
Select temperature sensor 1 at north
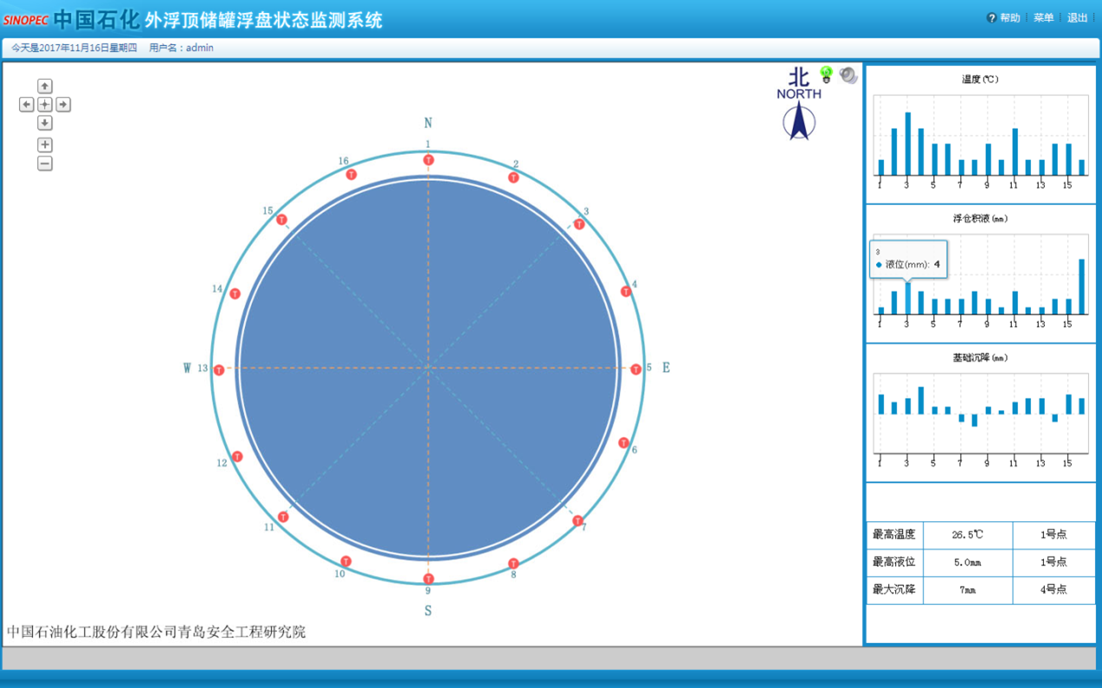pos(428,160)
